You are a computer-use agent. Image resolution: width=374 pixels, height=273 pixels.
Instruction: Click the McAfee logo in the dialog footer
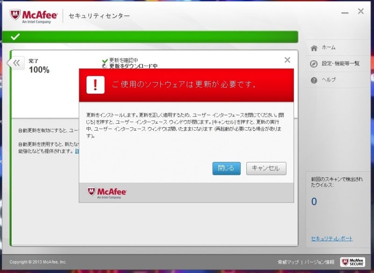point(107,193)
